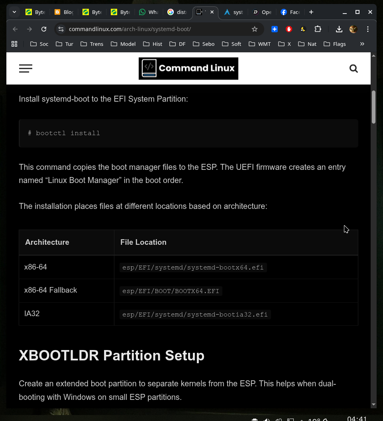Reload the current page
Screen dimensions: 383x421
click(44, 29)
